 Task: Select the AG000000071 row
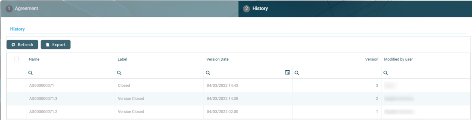[x=42, y=86]
